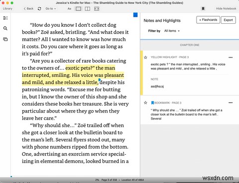The height and width of the screenshot is (183, 239).
Task: Open the table of contents icon
Action: pyautogui.click(x=5, y=18)
